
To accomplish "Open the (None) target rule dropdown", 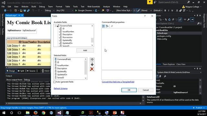I will pyautogui.click(x=147, y=11).
